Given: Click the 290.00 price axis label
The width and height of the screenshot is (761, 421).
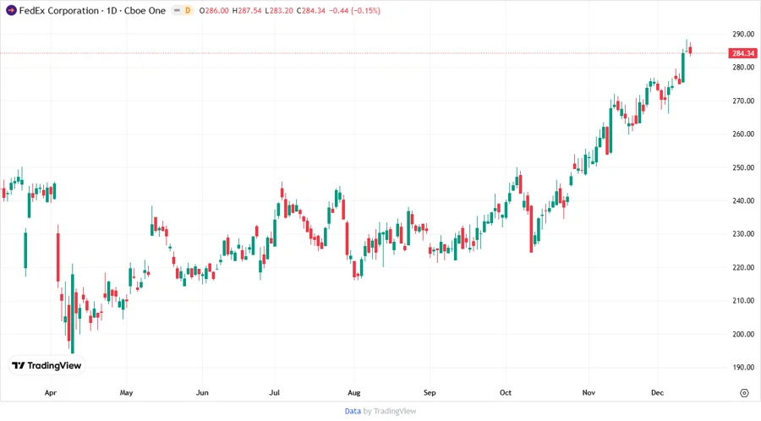Looking at the screenshot, I should (x=743, y=34).
